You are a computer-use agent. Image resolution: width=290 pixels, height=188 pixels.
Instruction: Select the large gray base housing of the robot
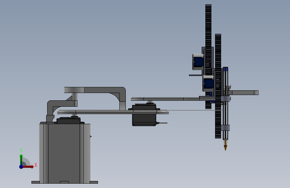65,154
